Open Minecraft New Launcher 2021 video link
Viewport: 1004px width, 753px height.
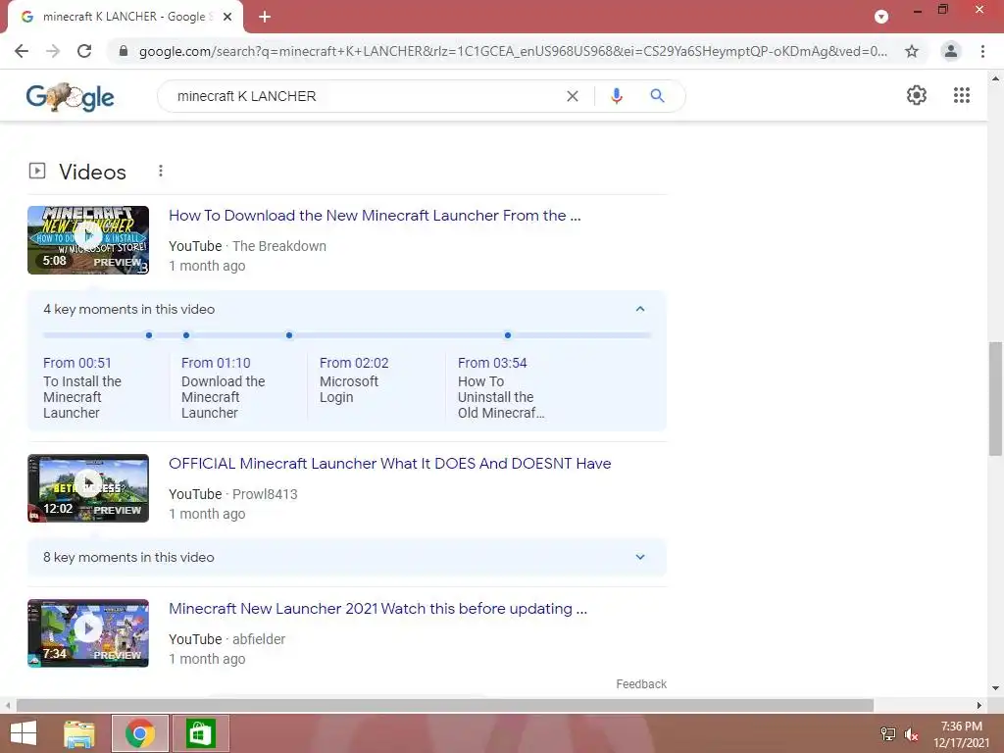(377, 608)
